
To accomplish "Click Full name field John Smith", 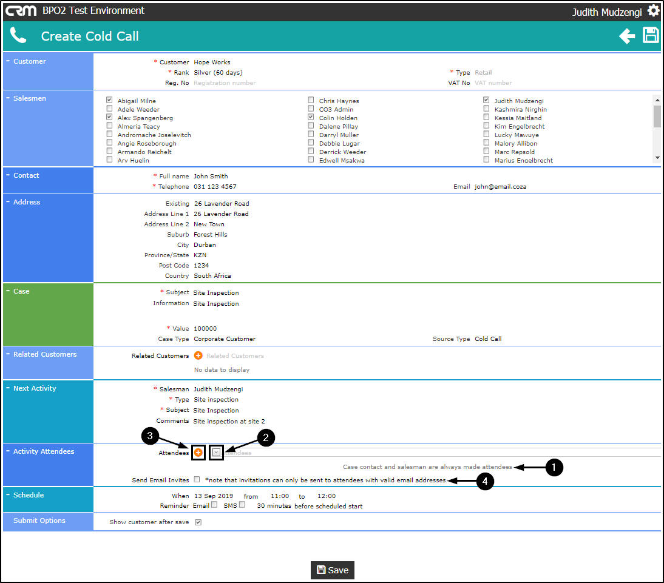I will tap(211, 176).
